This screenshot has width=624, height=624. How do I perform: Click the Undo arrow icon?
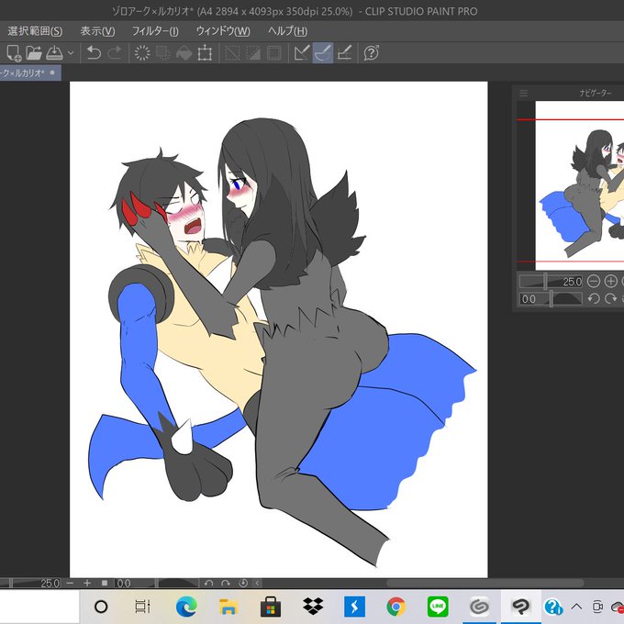[94, 53]
